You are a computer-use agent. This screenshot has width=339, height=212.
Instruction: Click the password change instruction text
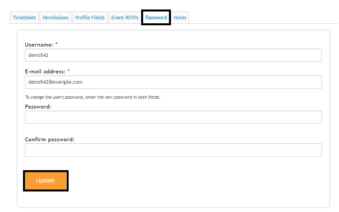[x=92, y=97]
